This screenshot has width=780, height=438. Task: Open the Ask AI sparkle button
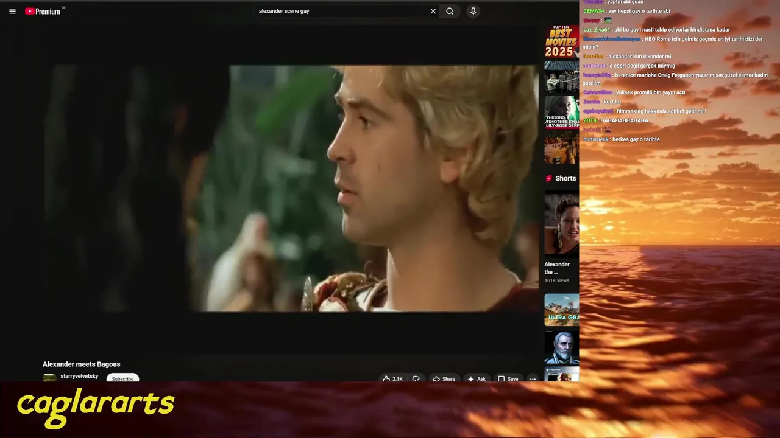(x=477, y=378)
